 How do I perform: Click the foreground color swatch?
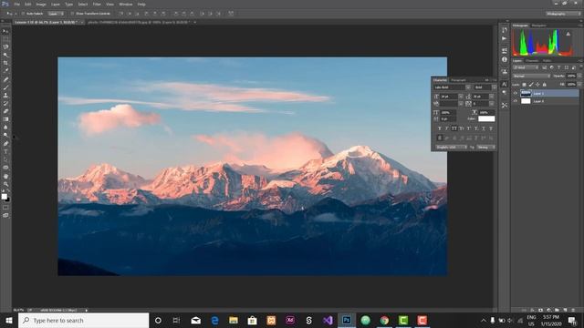4,197
